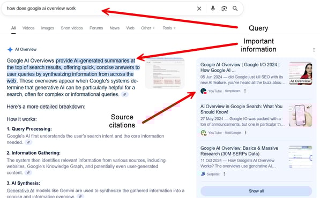Viewport: 320px width, 198px height.
Task: Open the News tab
Action: pos(115,28)
